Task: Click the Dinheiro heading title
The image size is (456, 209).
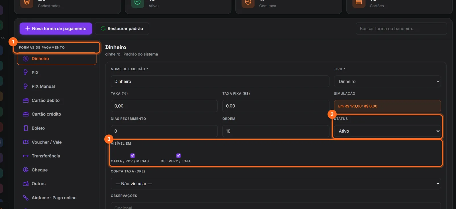Action: [116, 47]
